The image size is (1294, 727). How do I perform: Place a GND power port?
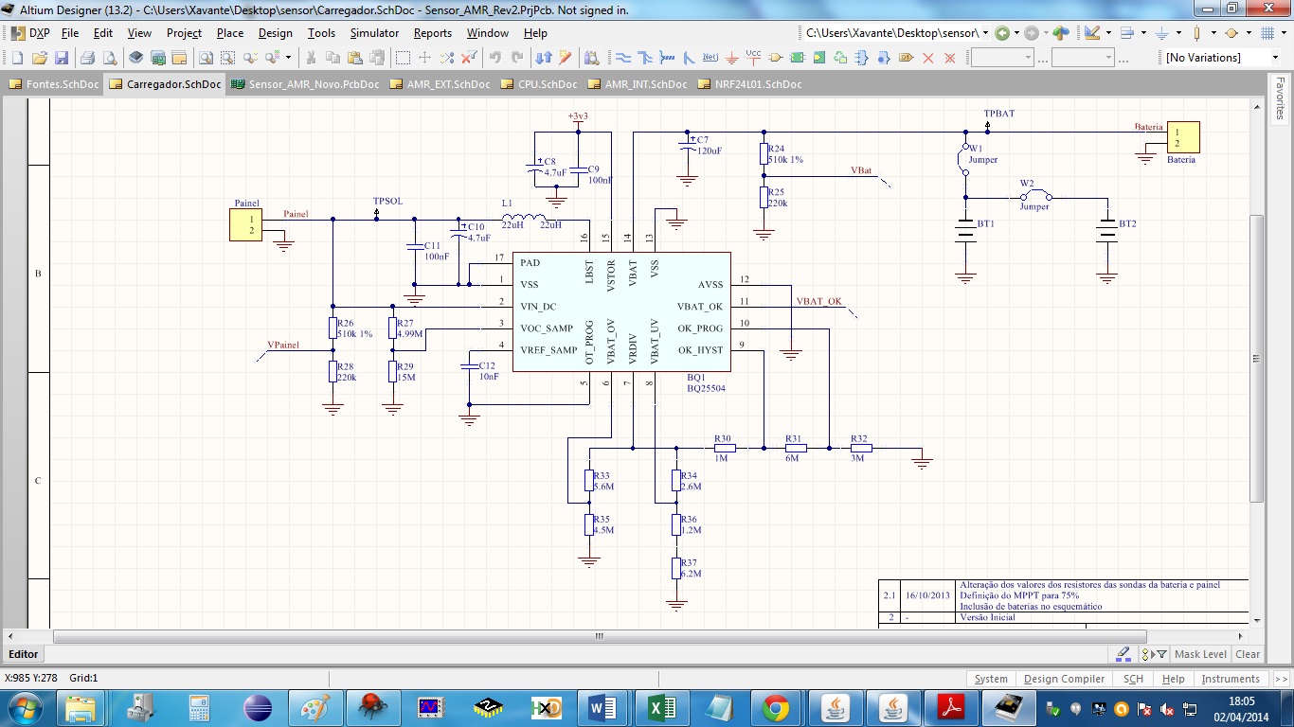(732, 57)
